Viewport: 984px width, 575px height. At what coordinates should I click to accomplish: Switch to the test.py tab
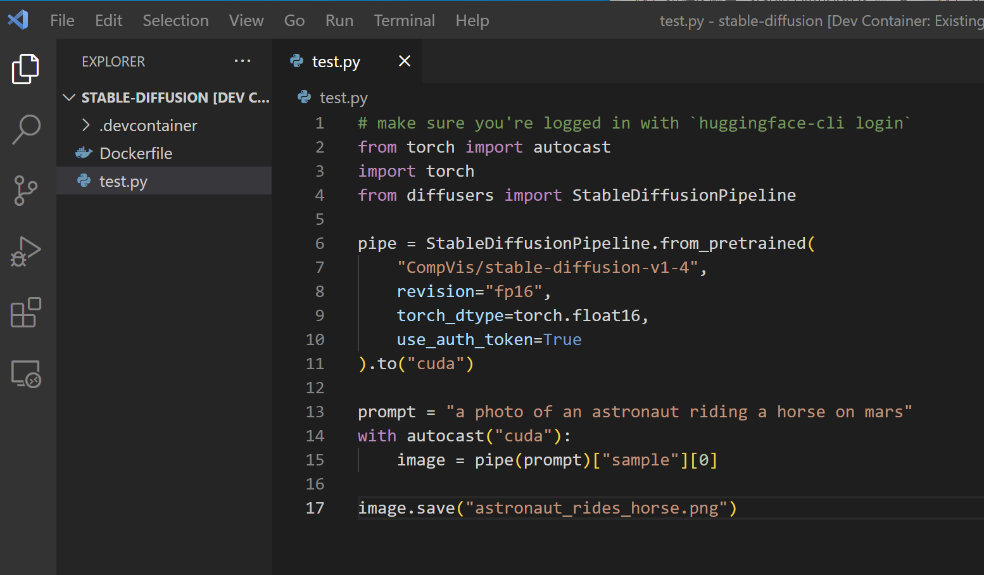tap(336, 61)
